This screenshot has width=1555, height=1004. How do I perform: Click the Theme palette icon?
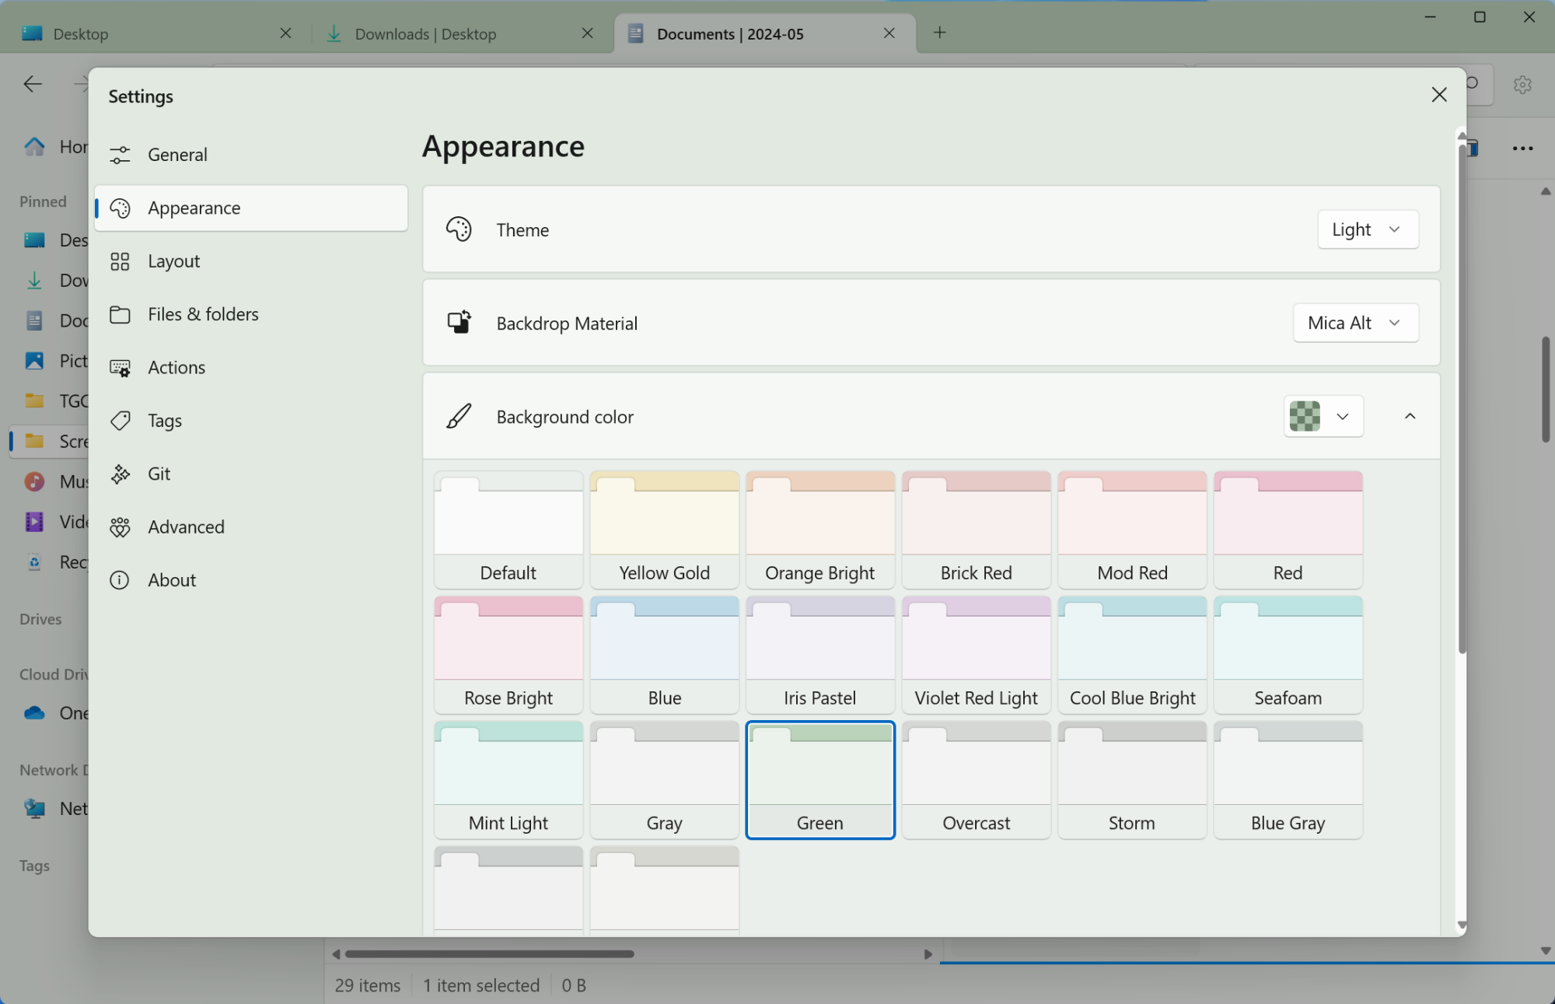(459, 229)
